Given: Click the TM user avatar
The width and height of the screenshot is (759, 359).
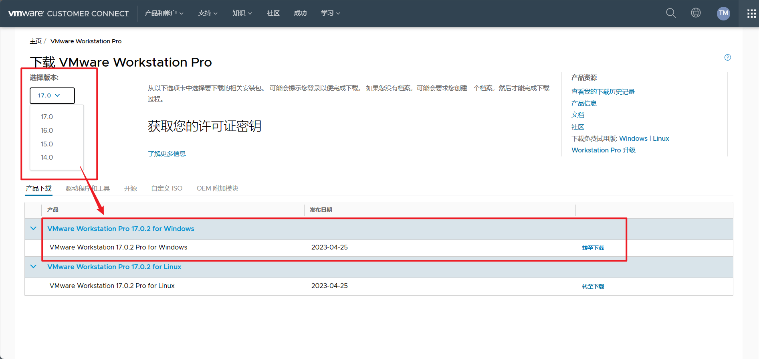Looking at the screenshot, I should click(723, 13).
